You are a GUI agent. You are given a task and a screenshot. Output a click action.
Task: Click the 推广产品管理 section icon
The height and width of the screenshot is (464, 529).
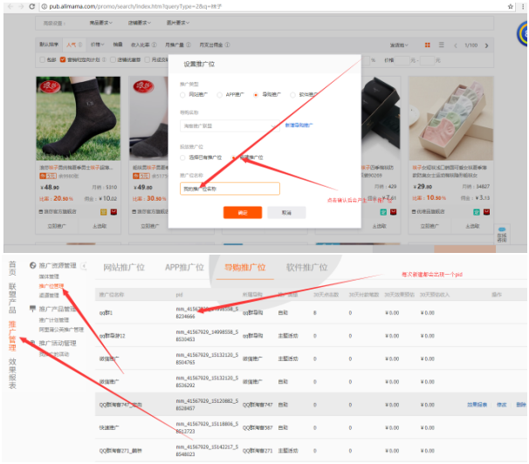34,309
